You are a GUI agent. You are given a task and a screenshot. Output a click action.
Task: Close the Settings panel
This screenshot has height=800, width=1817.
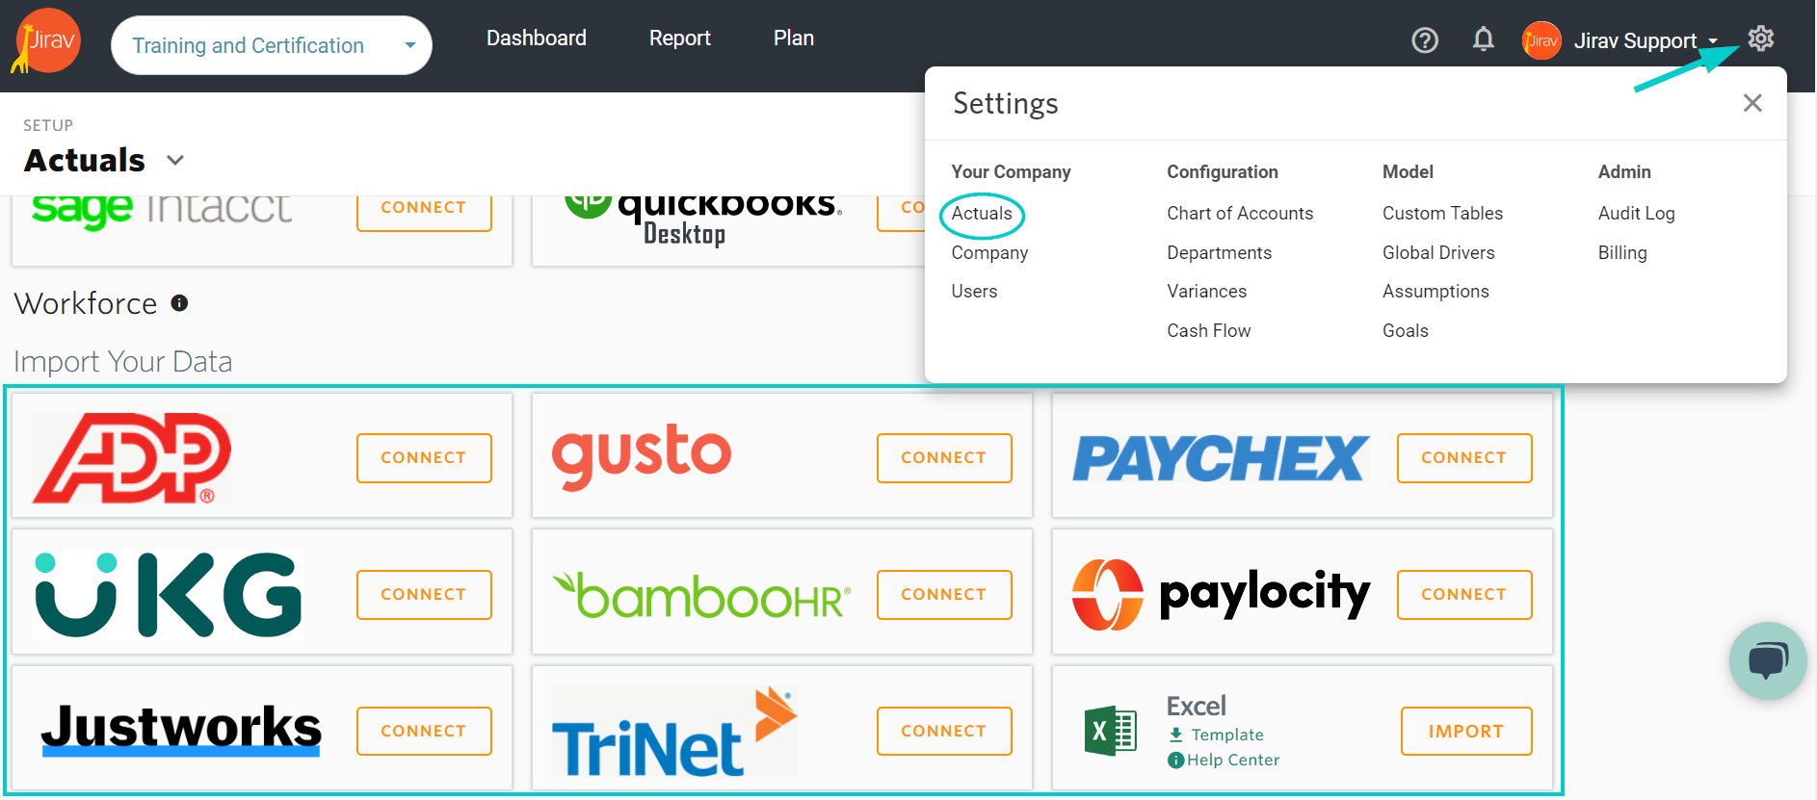click(1752, 103)
